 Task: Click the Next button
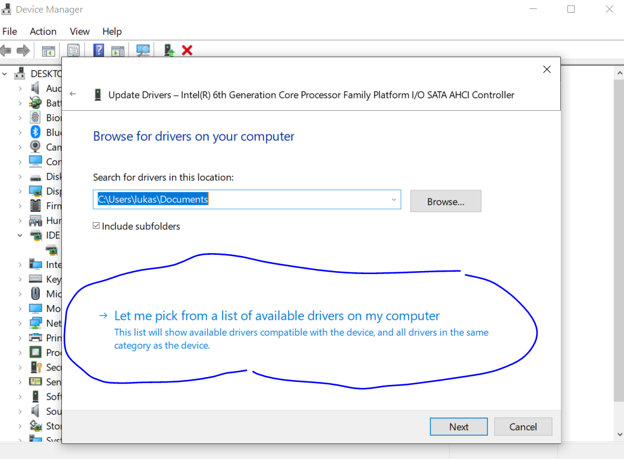click(x=459, y=426)
